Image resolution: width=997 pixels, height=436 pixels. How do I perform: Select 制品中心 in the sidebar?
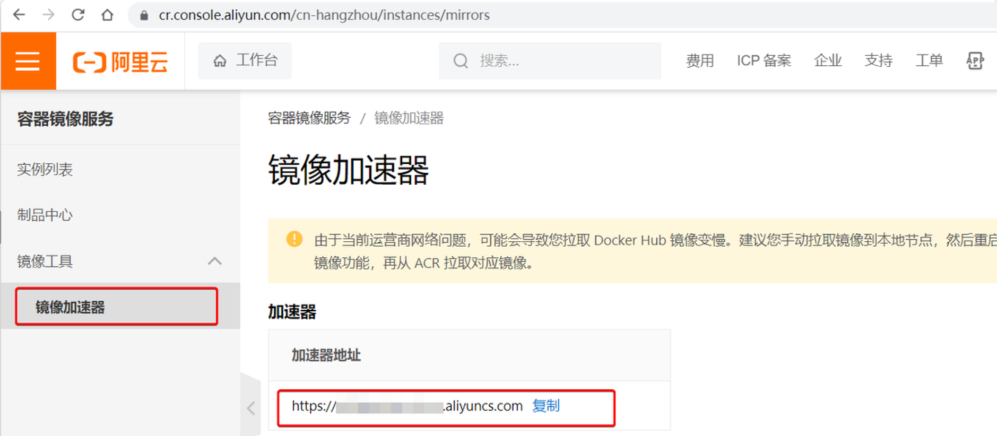pyautogui.click(x=45, y=215)
